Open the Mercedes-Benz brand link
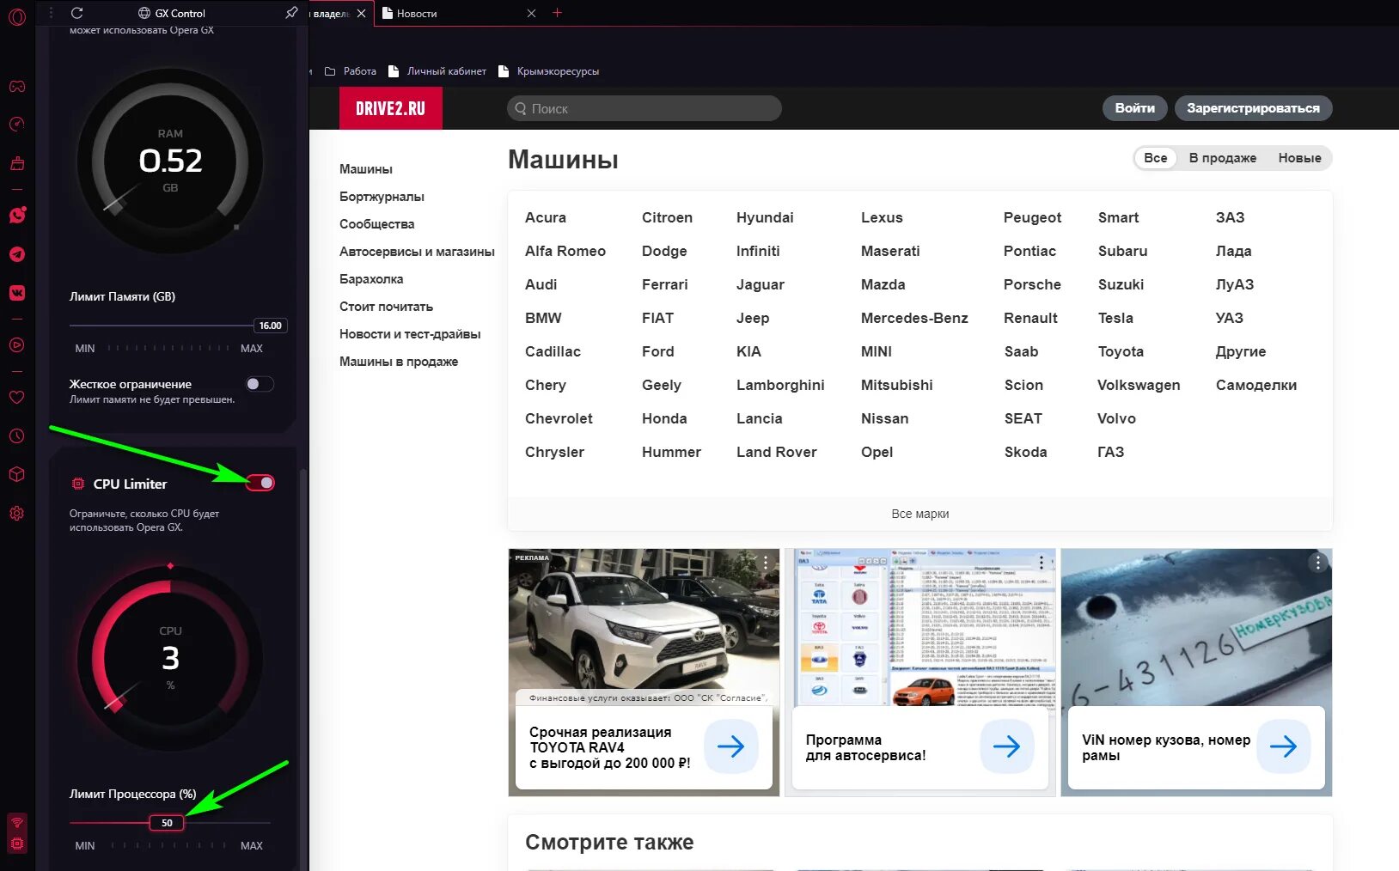1399x871 pixels. [914, 318]
